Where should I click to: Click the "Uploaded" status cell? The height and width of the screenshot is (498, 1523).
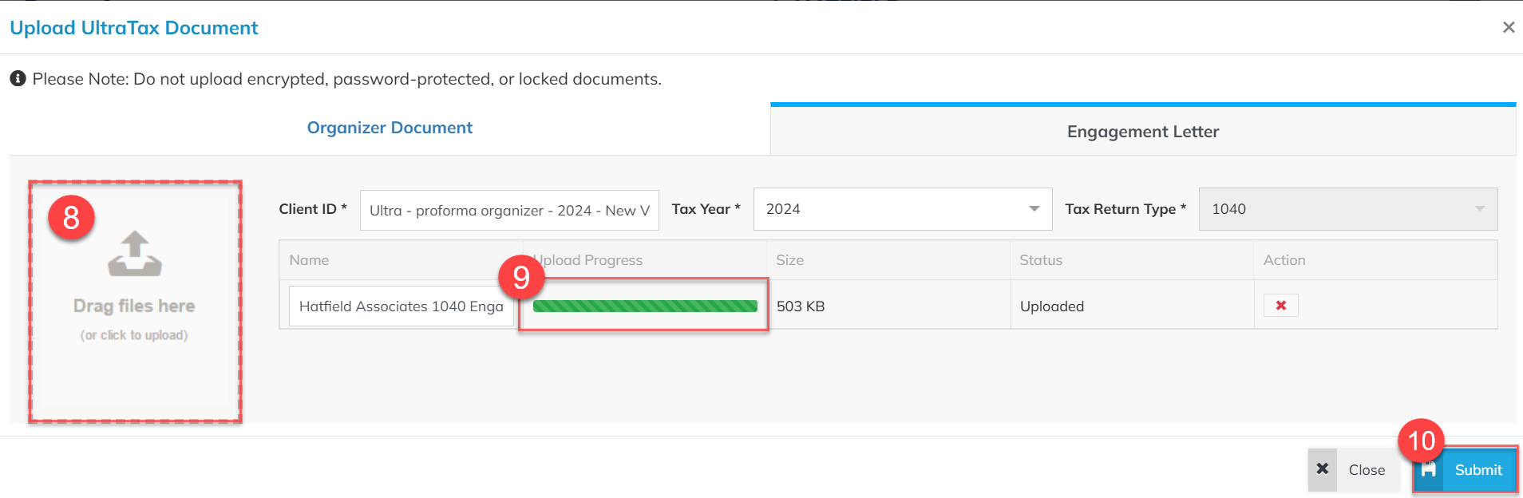(1051, 306)
